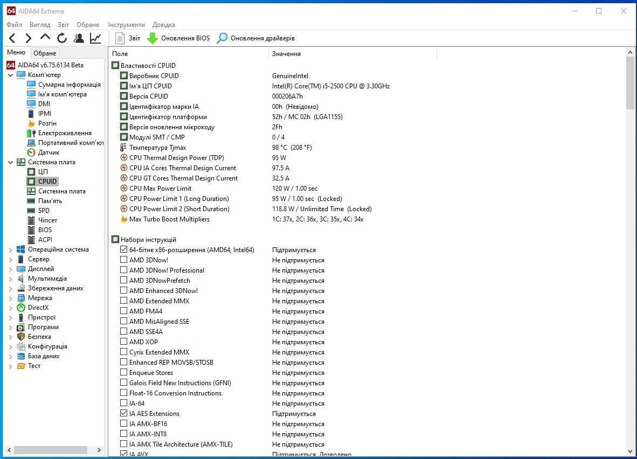Click Оновлення драйверів button

[x=256, y=38]
